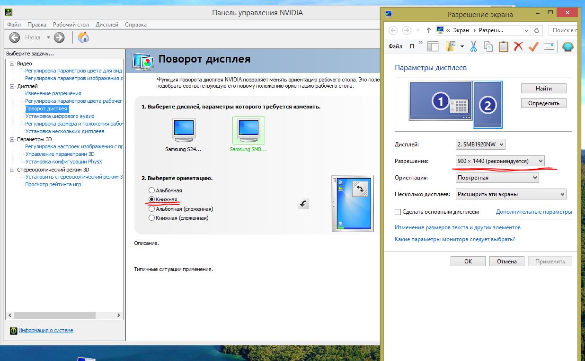Select the Samsung S24 display icon
The height and width of the screenshot is (361, 585).
click(183, 131)
